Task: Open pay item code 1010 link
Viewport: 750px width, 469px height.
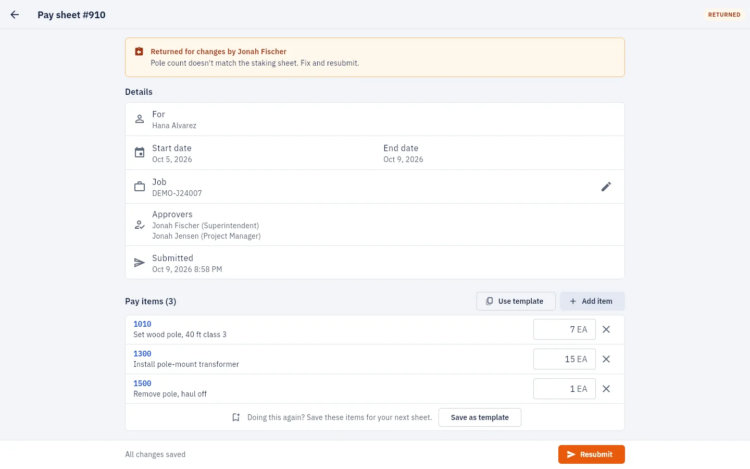Action: [142, 324]
